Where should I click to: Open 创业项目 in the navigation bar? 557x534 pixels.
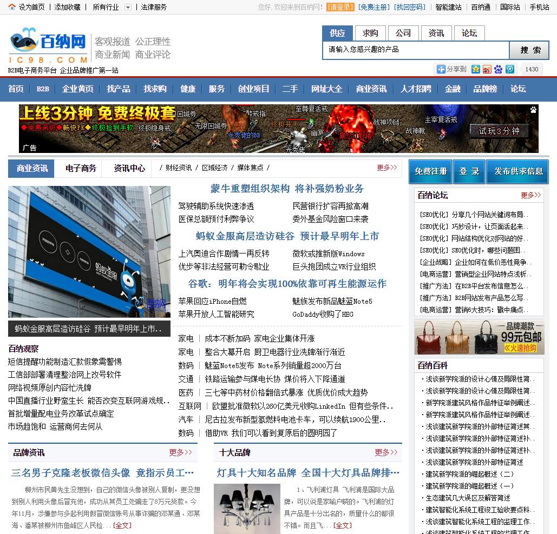click(x=253, y=89)
